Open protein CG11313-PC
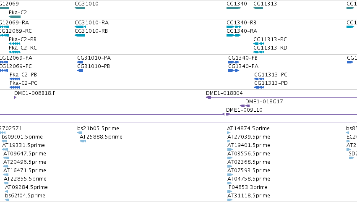Viewport: 357px width, 202px height. tap(271, 75)
